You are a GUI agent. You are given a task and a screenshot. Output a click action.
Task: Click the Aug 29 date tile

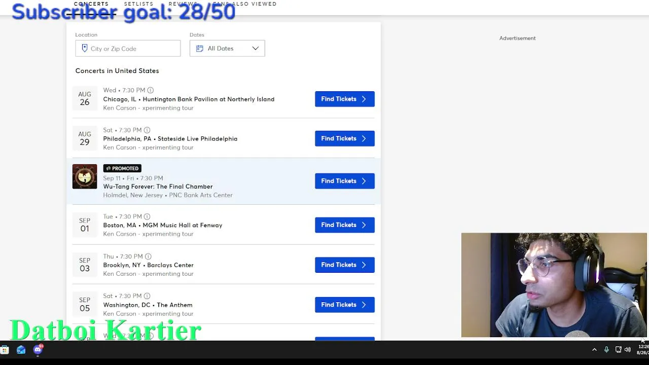85,138
